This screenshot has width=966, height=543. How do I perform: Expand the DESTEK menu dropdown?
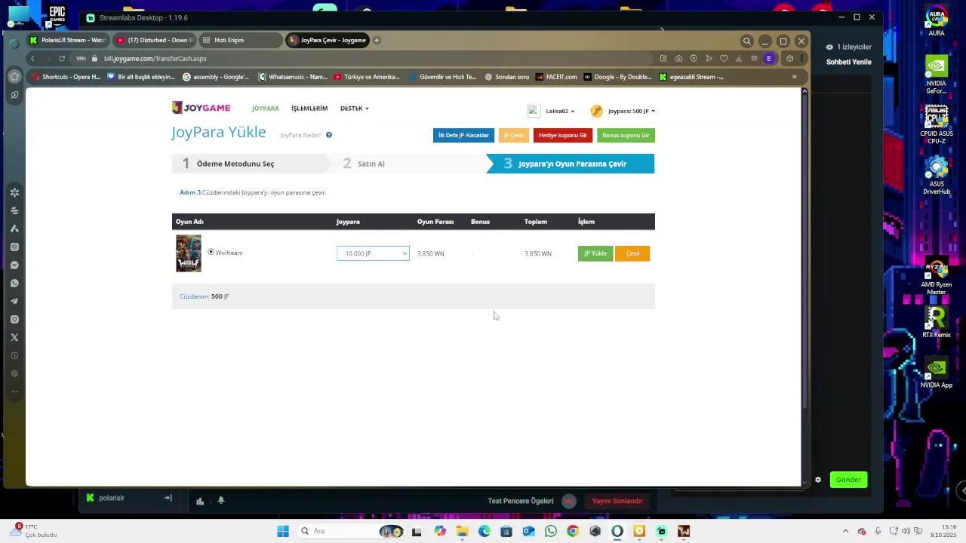pyautogui.click(x=355, y=109)
